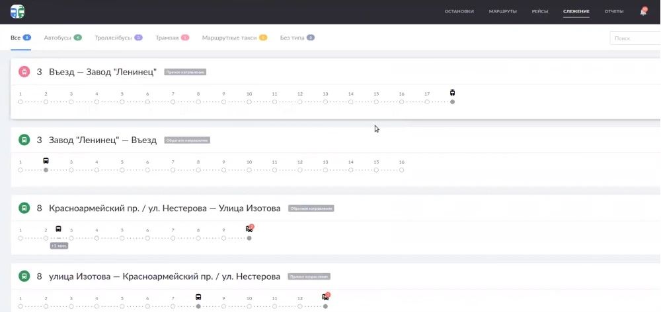This screenshot has width=661, height=312.
Task: Select the bus at stop 2 on Завод "Ленинец" — Въезд
Action: coord(46,161)
